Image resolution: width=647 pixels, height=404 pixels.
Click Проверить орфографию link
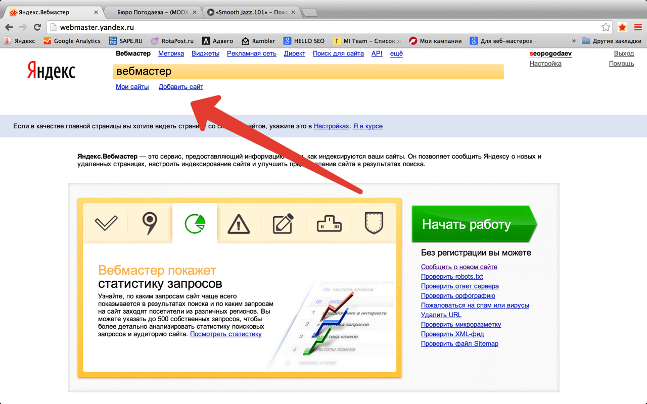coord(458,296)
